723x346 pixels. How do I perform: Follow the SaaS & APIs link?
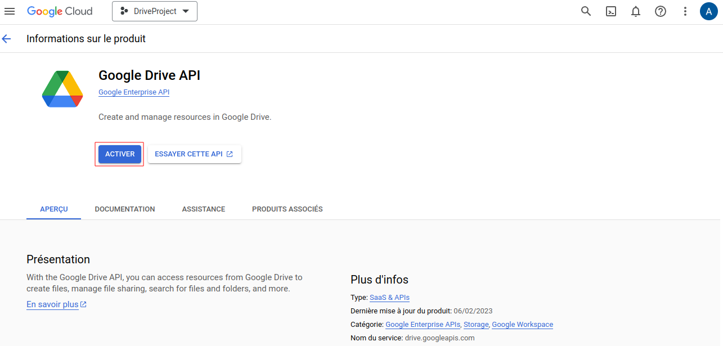coord(389,297)
